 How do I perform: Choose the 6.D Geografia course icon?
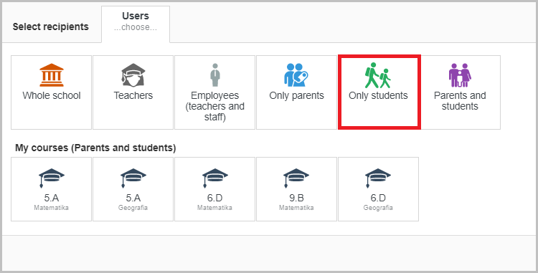(378, 178)
